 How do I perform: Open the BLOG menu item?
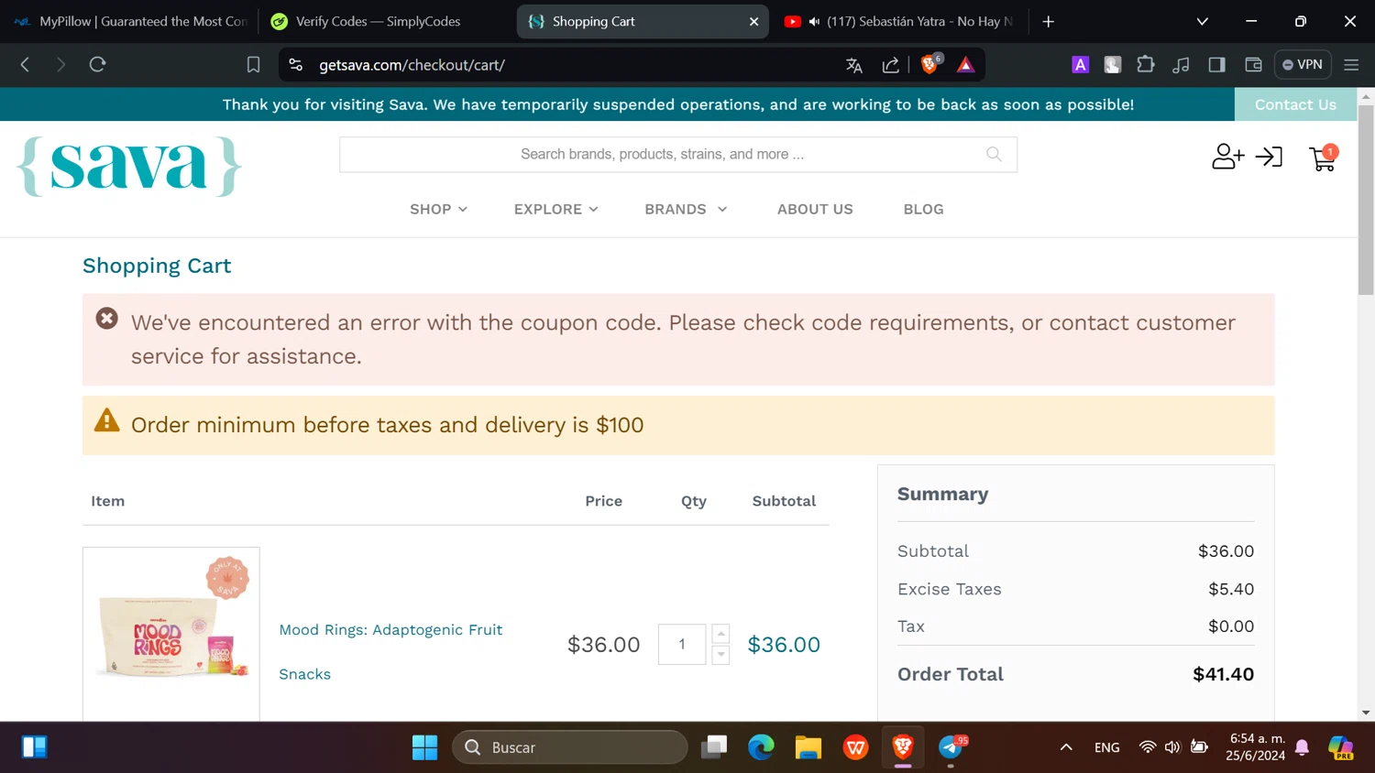click(x=923, y=209)
